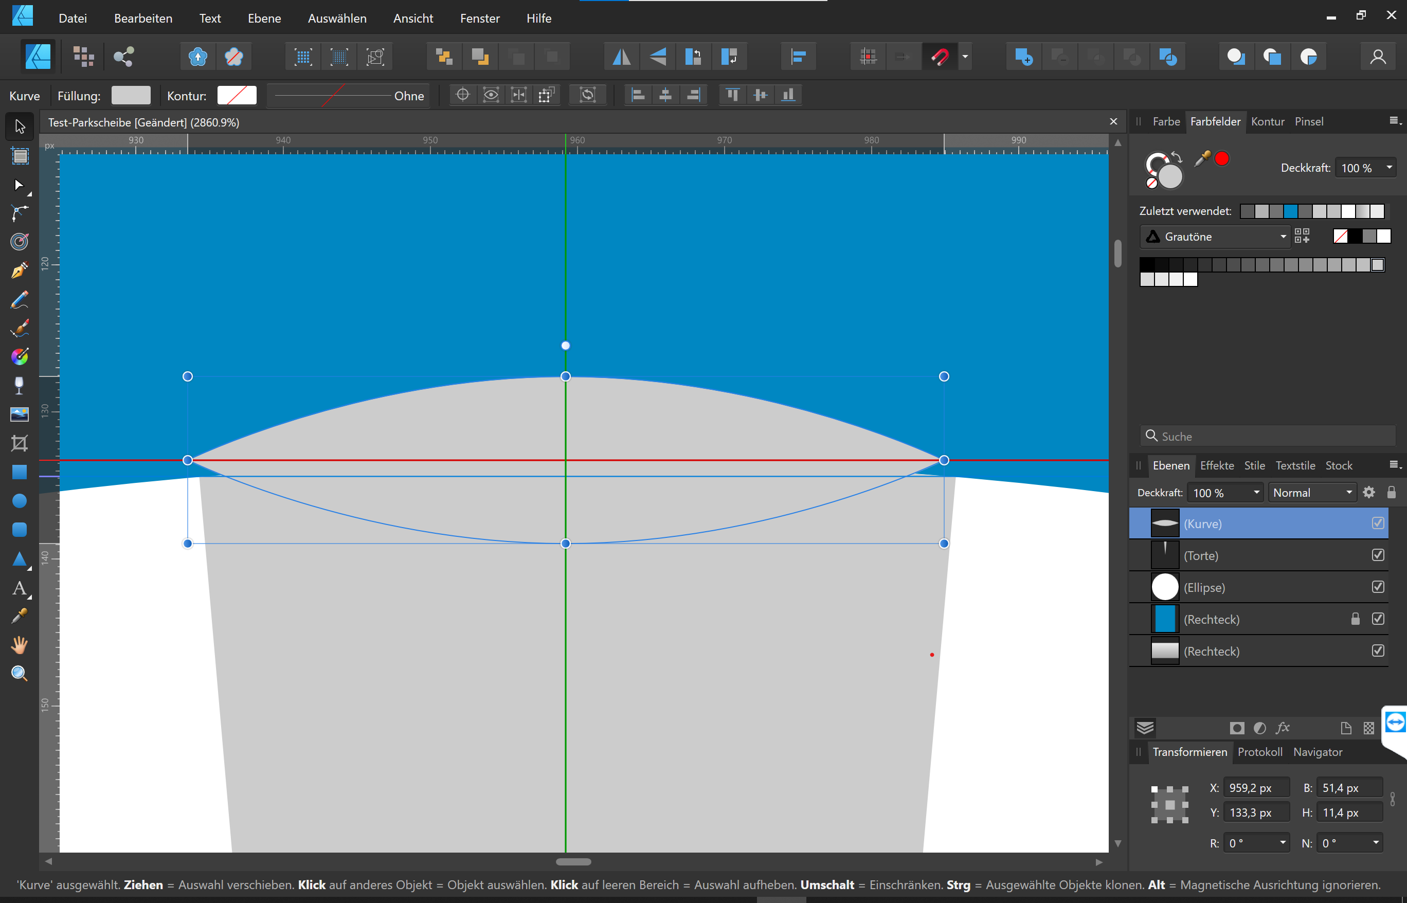This screenshot has height=903, width=1407.
Task: Open the Normal blend mode dropdown
Action: (x=1312, y=493)
